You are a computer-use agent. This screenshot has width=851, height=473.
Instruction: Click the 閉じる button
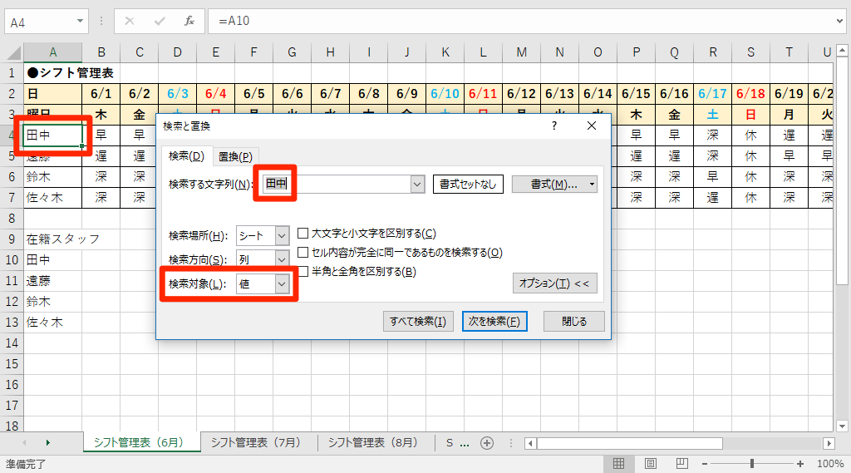pos(574,322)
